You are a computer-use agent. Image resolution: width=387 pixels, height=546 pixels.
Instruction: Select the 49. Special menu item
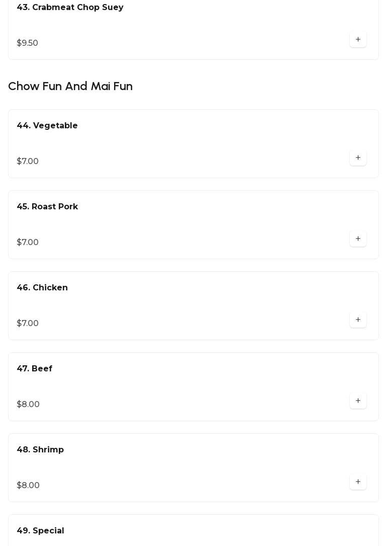[x=40, y=531]
